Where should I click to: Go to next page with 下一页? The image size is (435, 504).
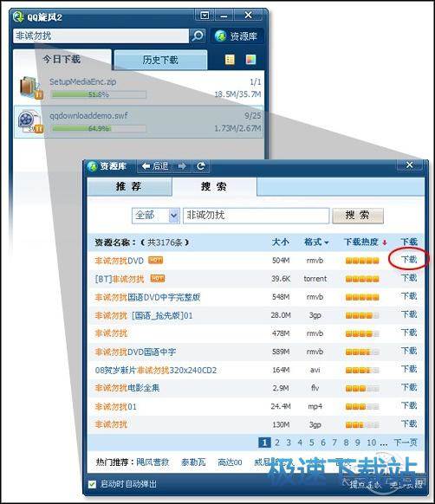point(406,443)
